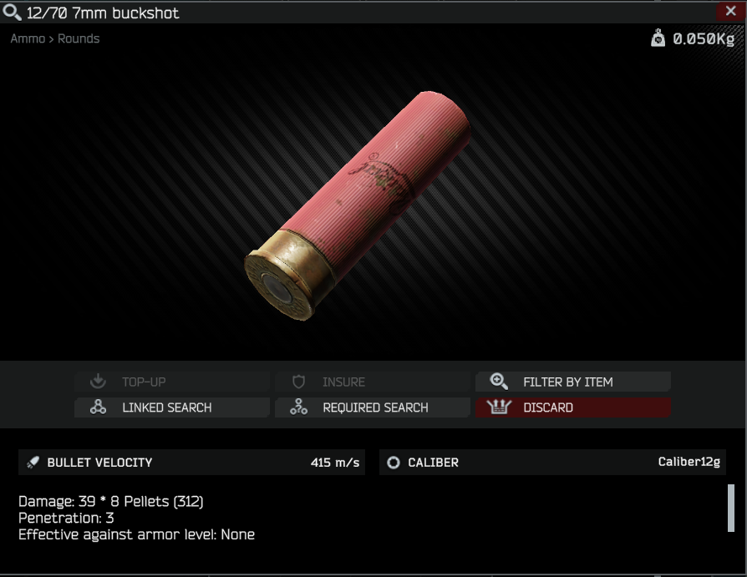Click the bullet icon beside Bullet Velocity
Viewport: 747px width, 577px height.
coord(33,463)
